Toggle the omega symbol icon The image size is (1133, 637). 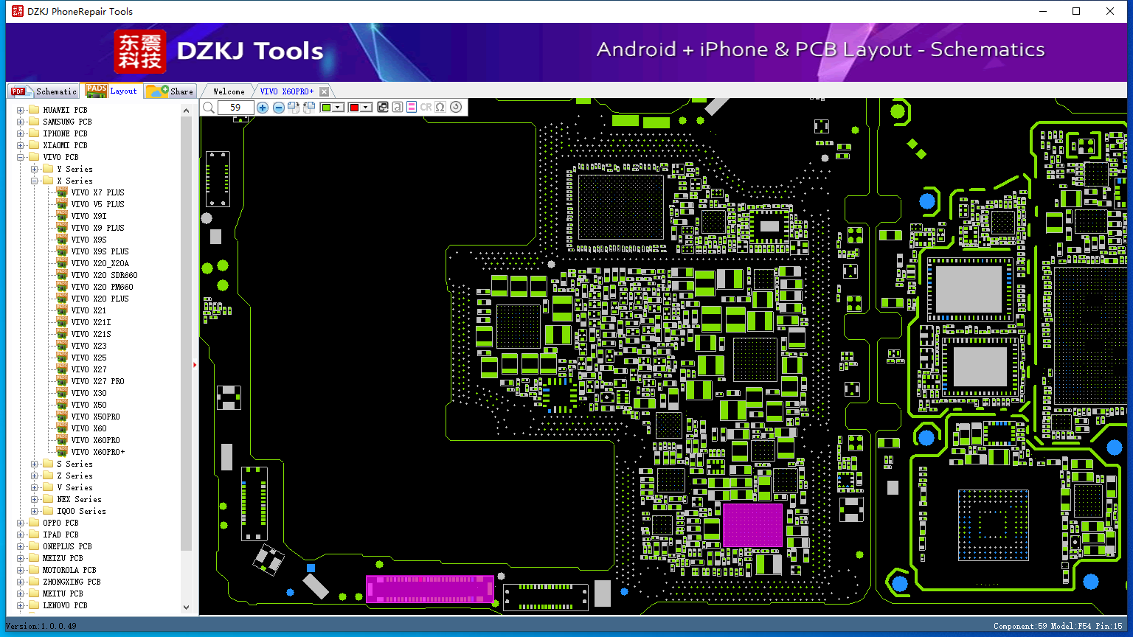(440, 108)
